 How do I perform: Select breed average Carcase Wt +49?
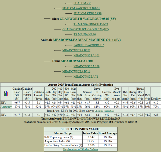pos(107,115)
